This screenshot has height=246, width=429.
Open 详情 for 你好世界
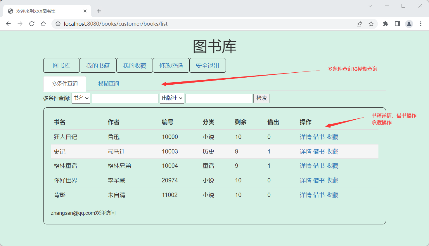coord(305,180)
